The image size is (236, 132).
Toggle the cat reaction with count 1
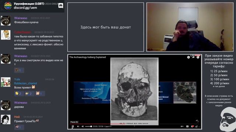click(x=40, y=93)
